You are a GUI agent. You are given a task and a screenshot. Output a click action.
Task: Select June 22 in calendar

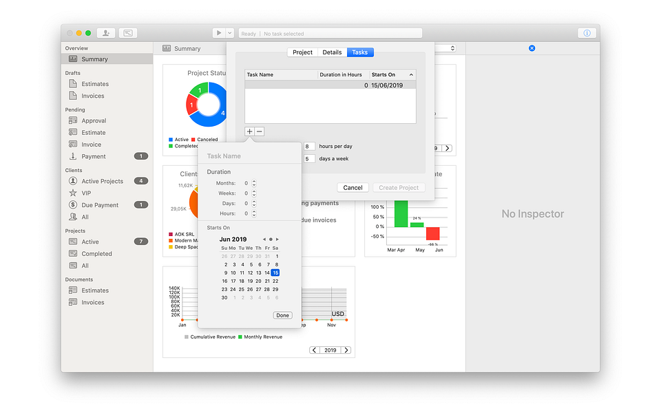click(x=275, y=281)
